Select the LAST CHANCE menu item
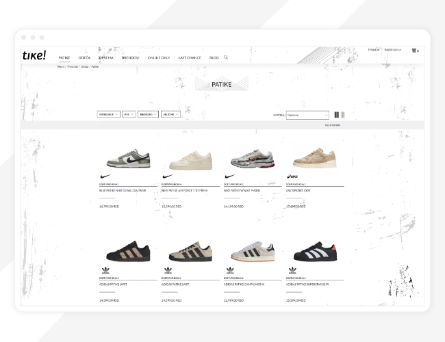This screenshot has width=445, height=342. click(x=190, y=57)
